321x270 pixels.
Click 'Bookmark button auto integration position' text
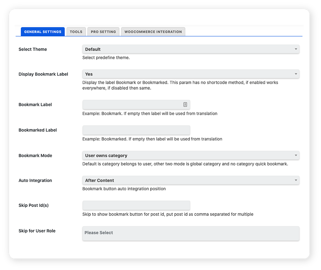coord(124,189)
